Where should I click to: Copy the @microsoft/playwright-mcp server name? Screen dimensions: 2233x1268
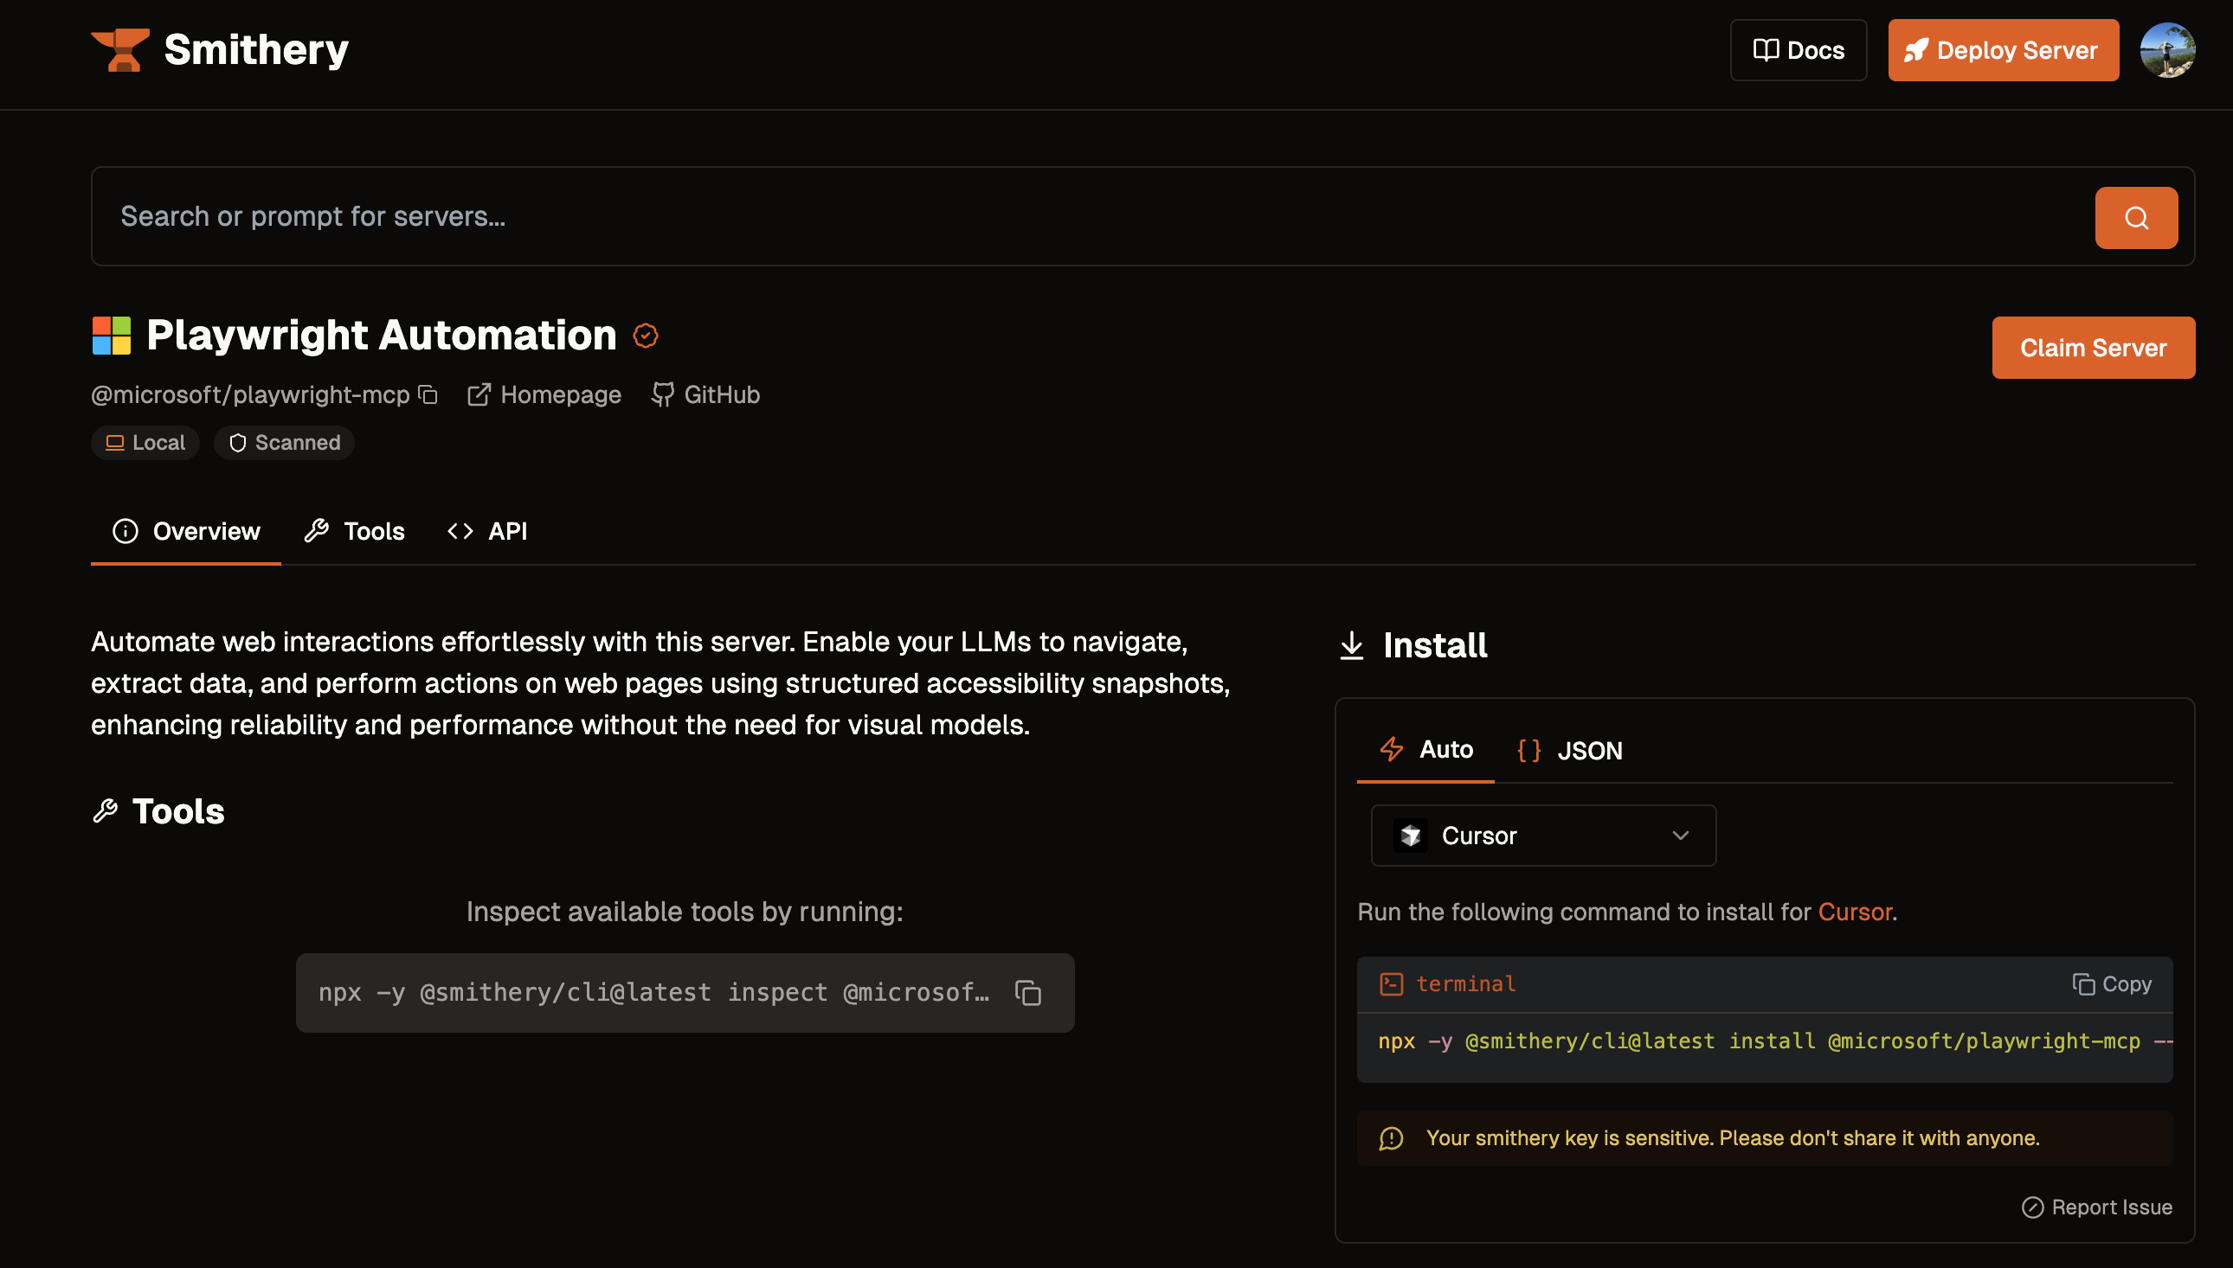click(x=428, y=394)
